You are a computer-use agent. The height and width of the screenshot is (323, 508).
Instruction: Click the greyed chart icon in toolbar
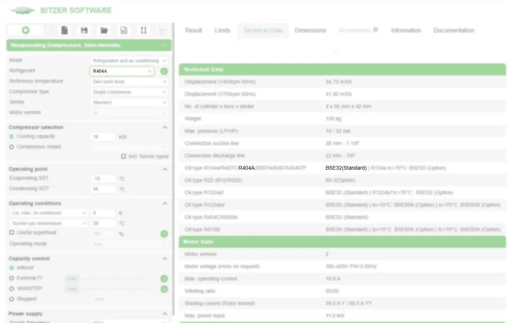coord(163,31)
